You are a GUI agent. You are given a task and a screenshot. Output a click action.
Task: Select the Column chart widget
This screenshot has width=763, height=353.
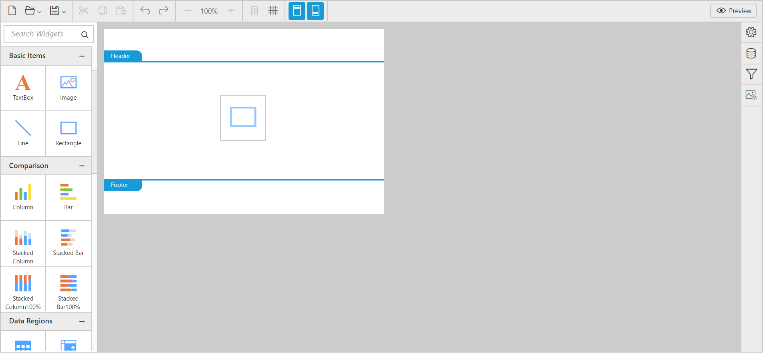23,198
